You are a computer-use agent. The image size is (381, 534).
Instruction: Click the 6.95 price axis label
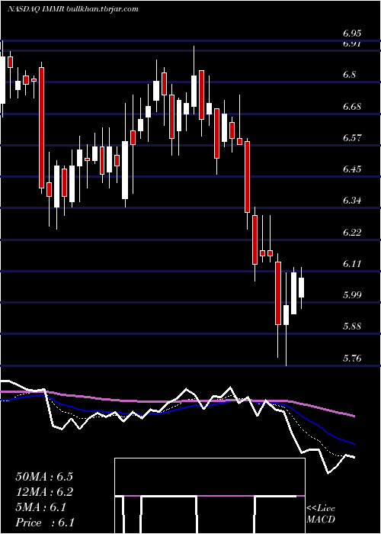point(352,34)
